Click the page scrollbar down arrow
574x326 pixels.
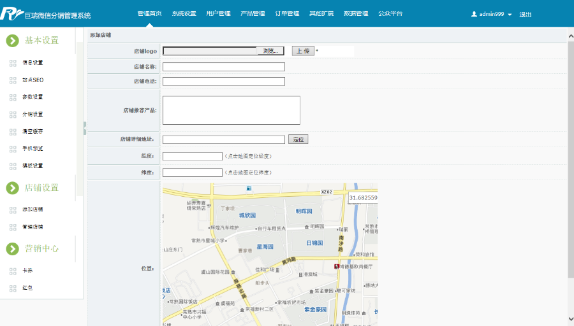571,318
